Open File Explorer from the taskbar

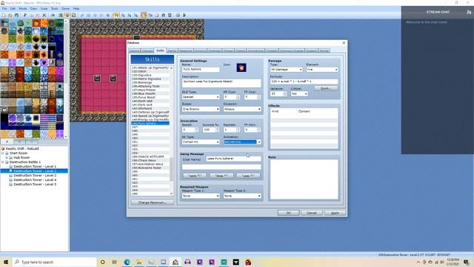[x=138, y=262]
